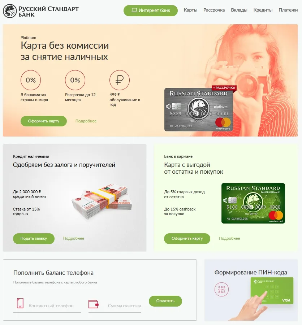
Task: Click Подать заявку button for cash loan
Action: coord(34,239)
